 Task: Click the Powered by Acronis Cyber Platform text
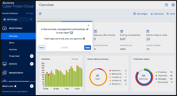pos(15,91)
